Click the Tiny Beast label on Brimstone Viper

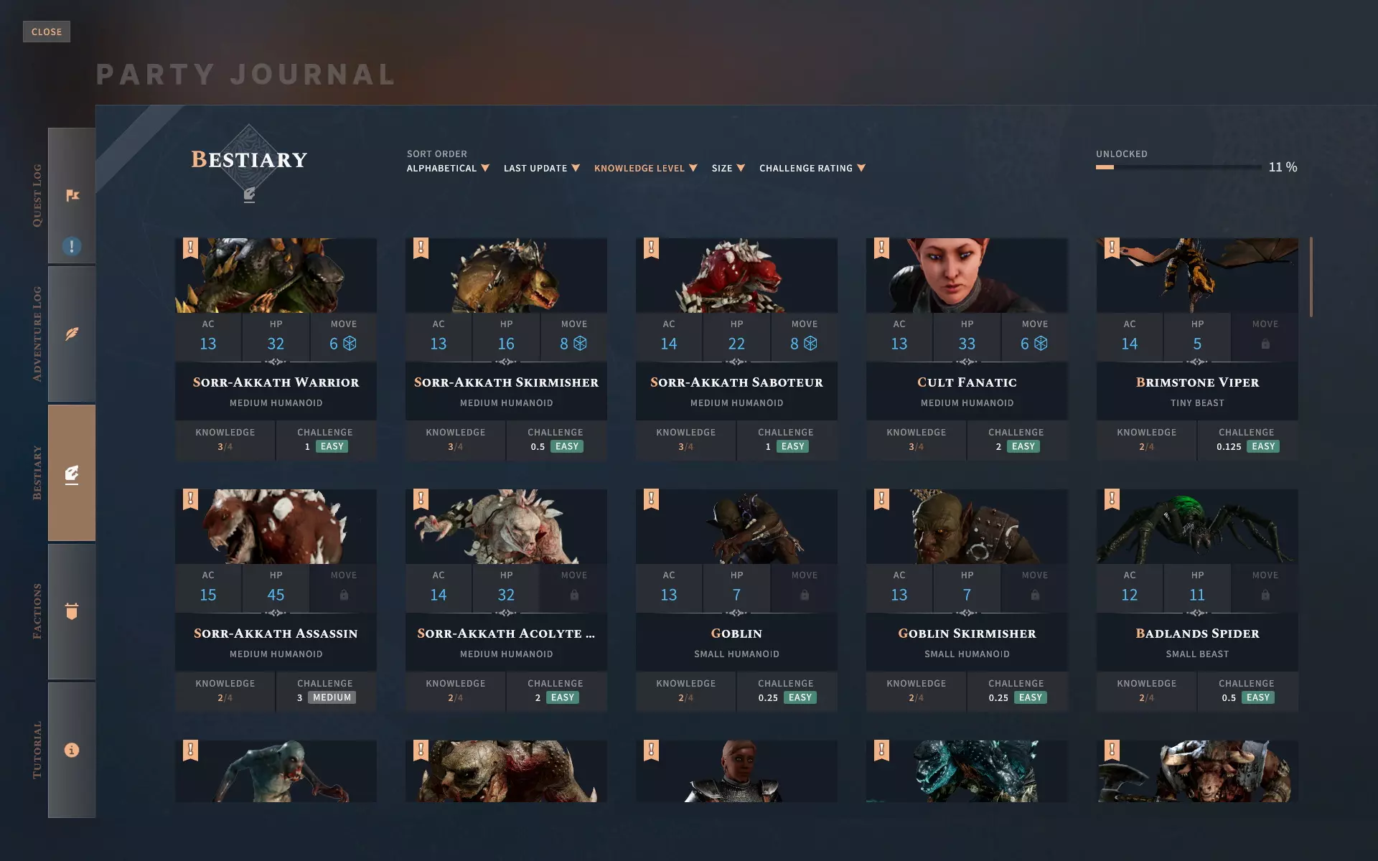click(1197, 403)
